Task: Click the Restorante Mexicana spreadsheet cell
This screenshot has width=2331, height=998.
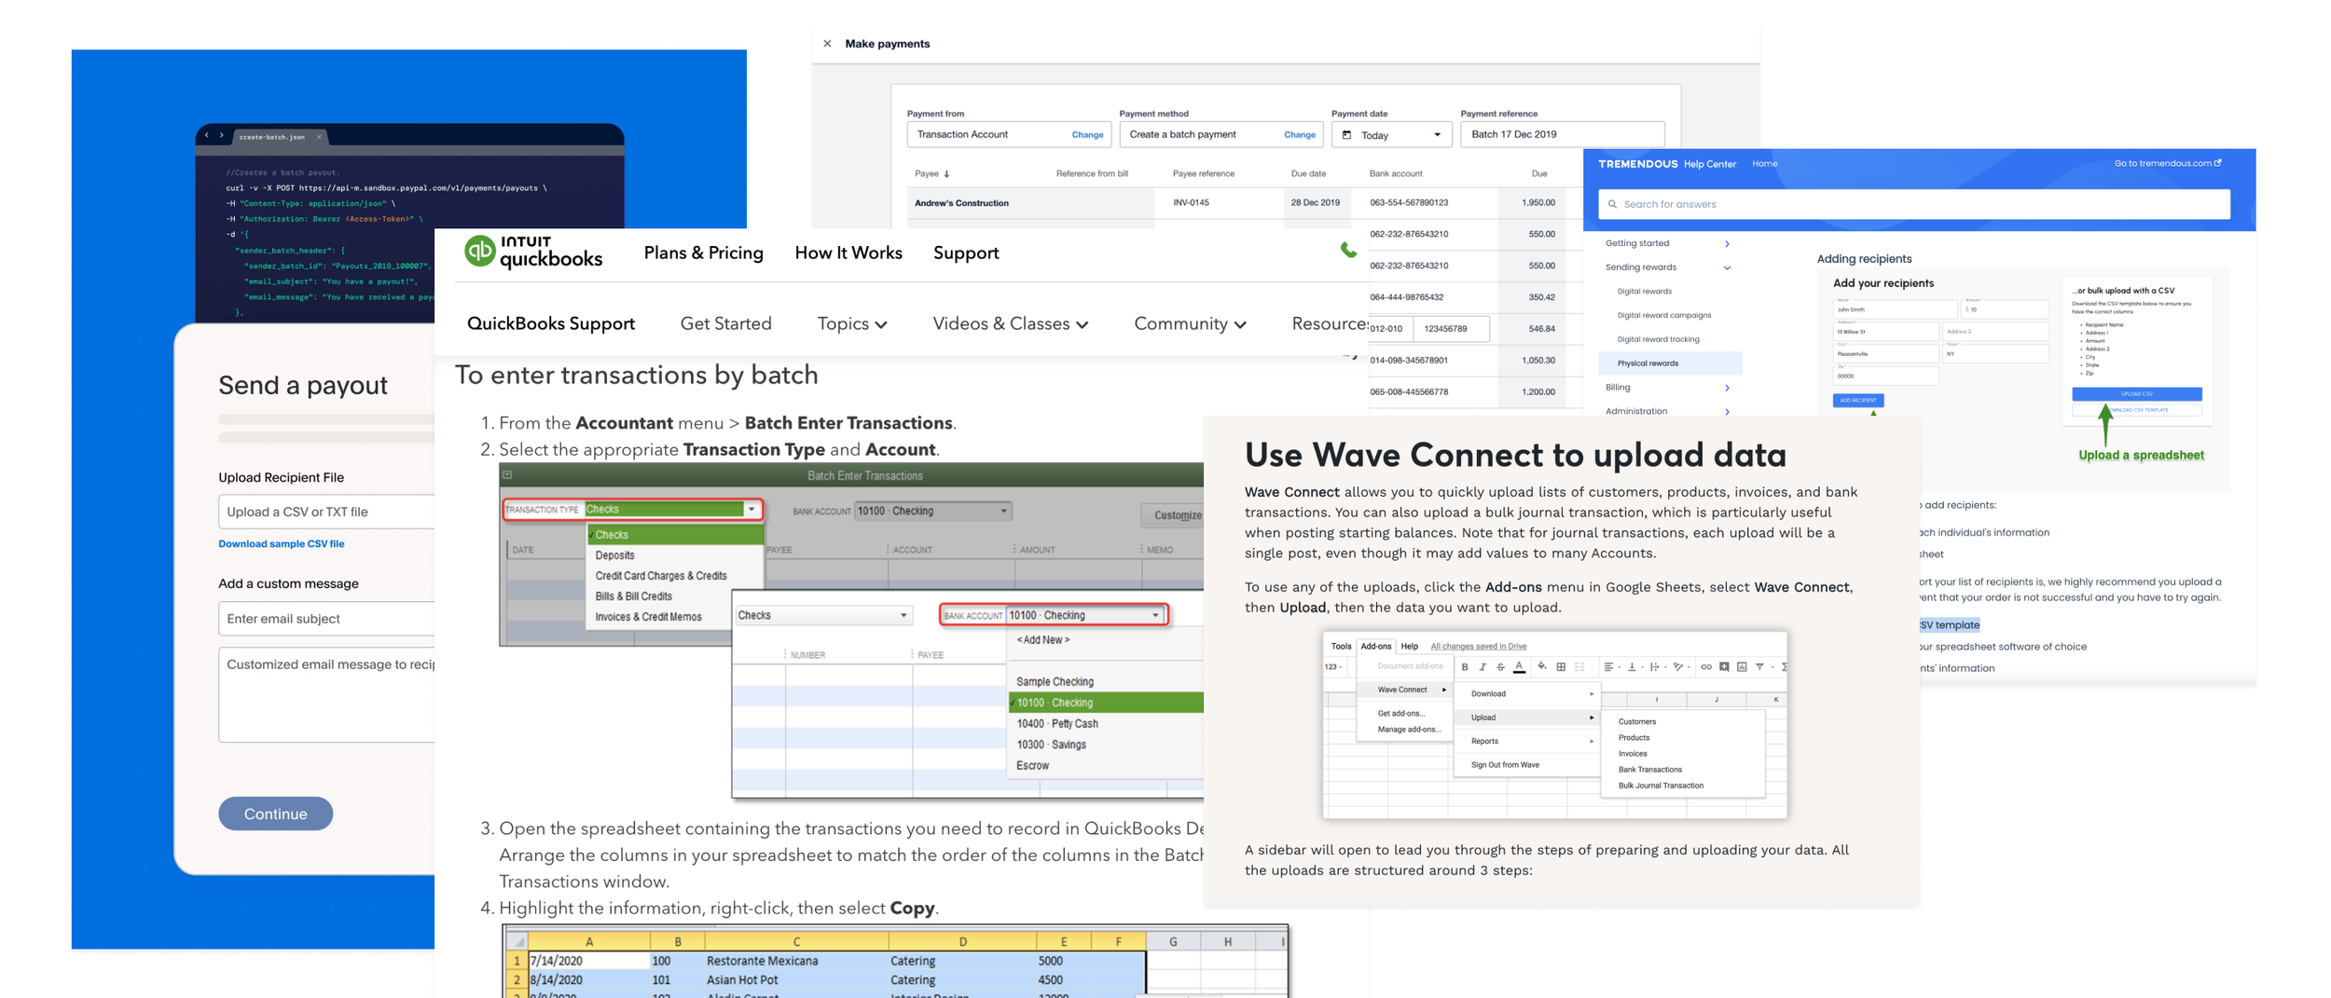Action: tap(796, 961)
